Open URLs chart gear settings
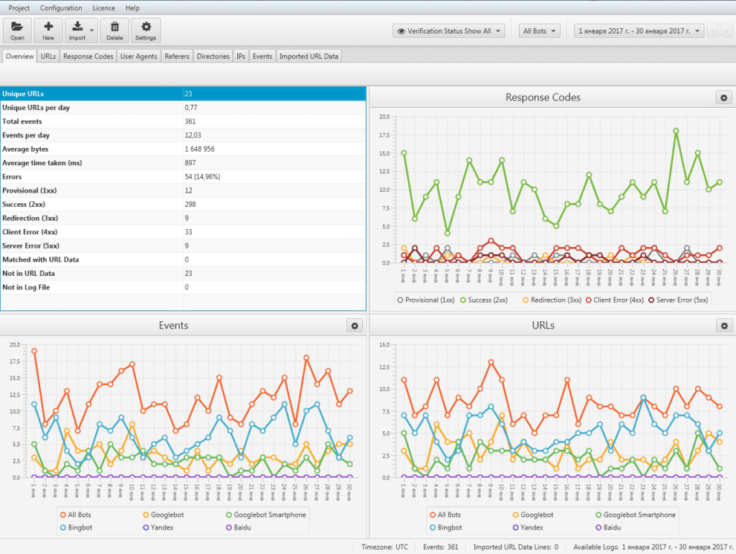This screenshot has height=554, width=736. (x=724, y=326)
